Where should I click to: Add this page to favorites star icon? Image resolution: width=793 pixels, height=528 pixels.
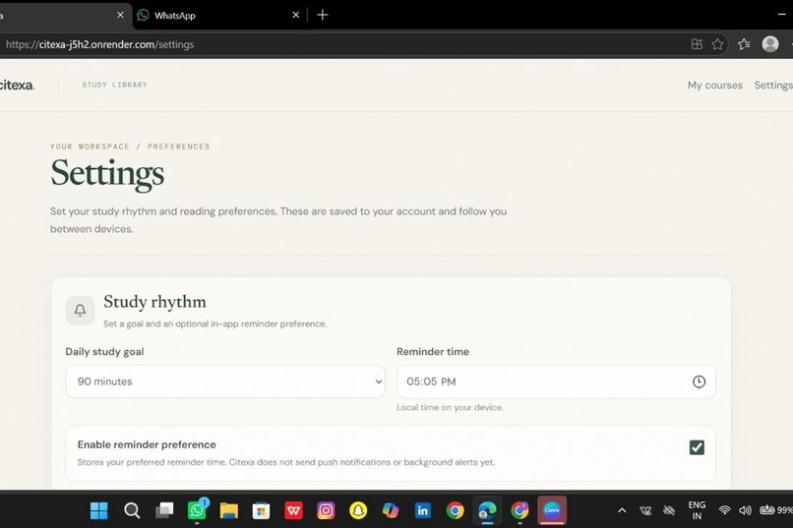click(717, 44)
